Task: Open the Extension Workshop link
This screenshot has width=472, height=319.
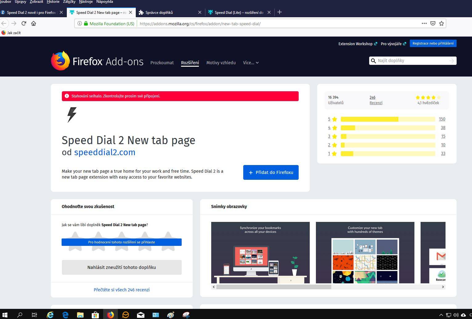Action: (x=358, y=44)
